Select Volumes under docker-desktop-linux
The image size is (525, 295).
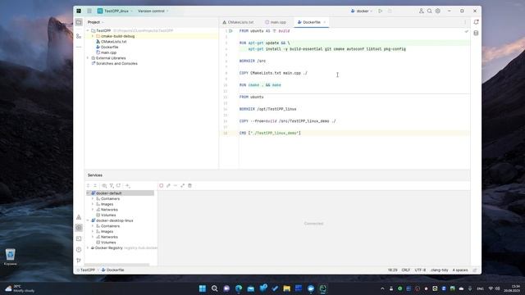click(106, 243)
